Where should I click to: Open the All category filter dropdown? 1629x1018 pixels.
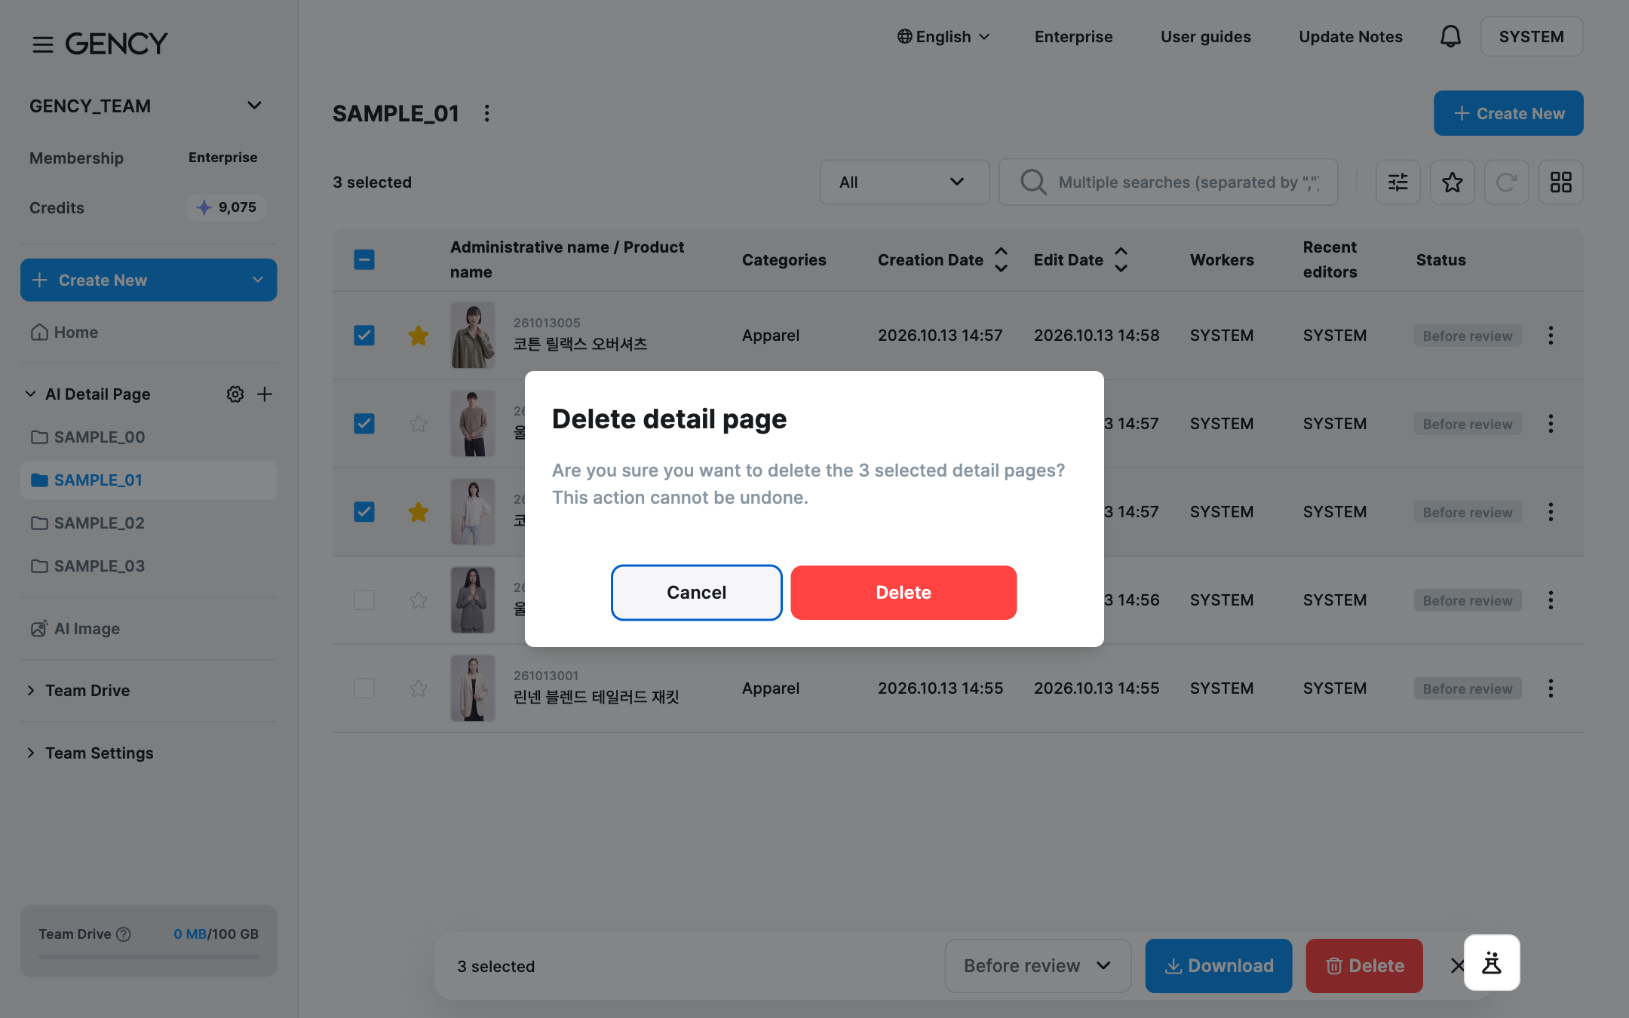(x=904, y=182)
